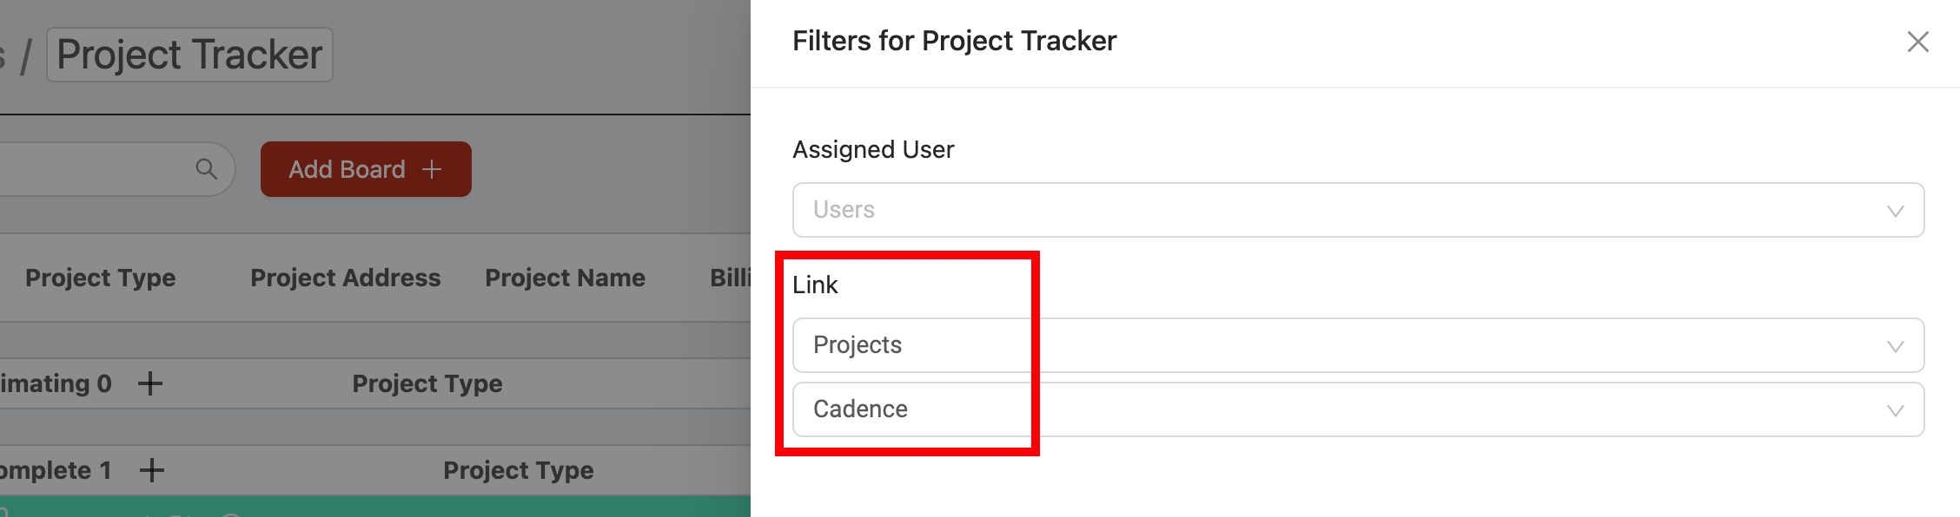
Task: Click the search magnifier icon
Action: pos(206,168)
